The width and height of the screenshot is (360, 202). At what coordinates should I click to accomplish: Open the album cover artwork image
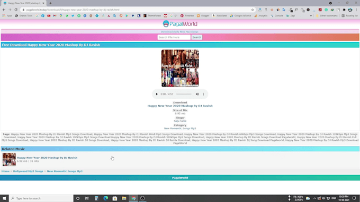coord(180,68)
